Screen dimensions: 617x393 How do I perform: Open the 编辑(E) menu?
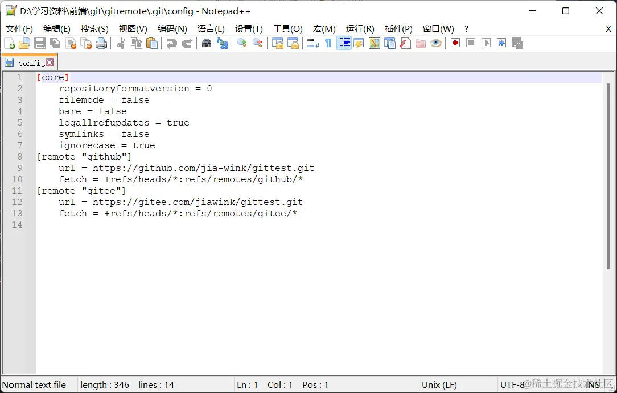tap(57, 29)
